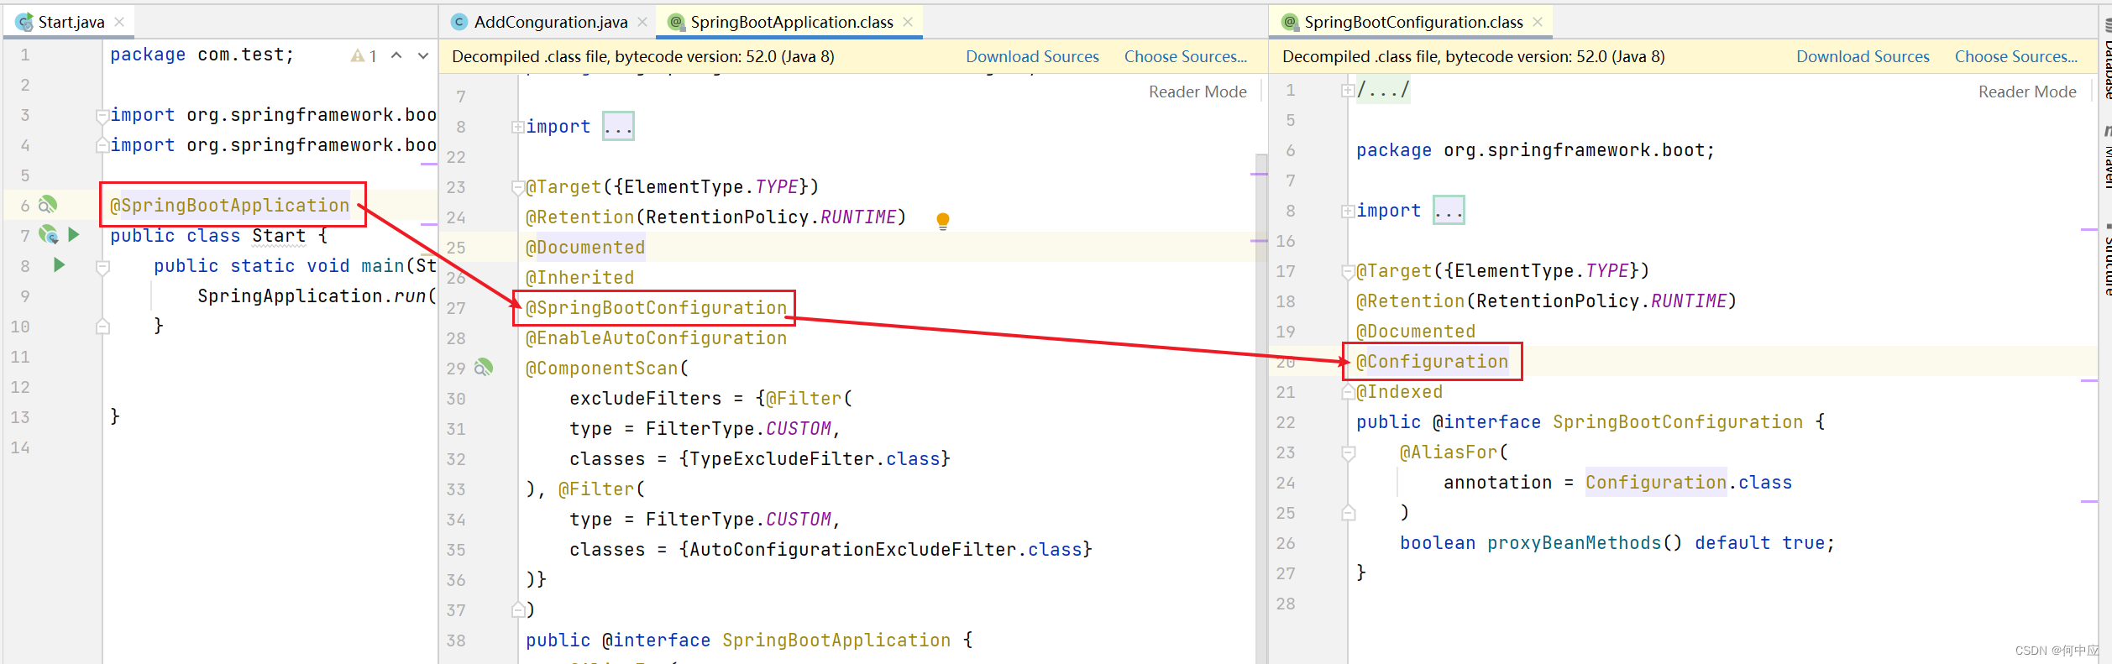The height and width of the screenshot is (664, 2112).
Task: Run main method from line 8 gutter
Action: click(59, 264)
